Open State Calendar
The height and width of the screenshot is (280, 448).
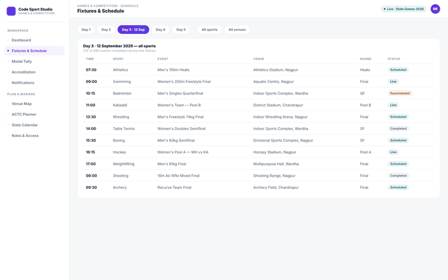click(34, 125)
